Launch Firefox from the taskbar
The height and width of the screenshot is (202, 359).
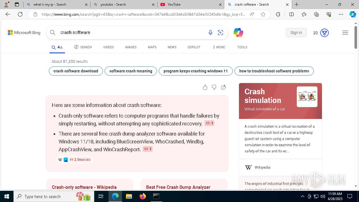[x=143, y=196]
